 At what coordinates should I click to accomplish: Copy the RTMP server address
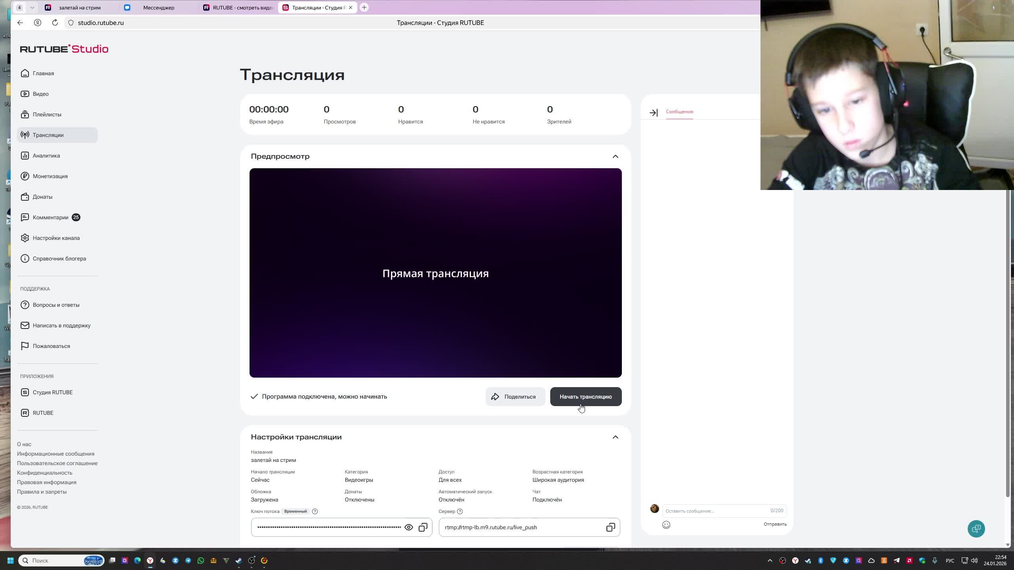(x=610, y=527)
